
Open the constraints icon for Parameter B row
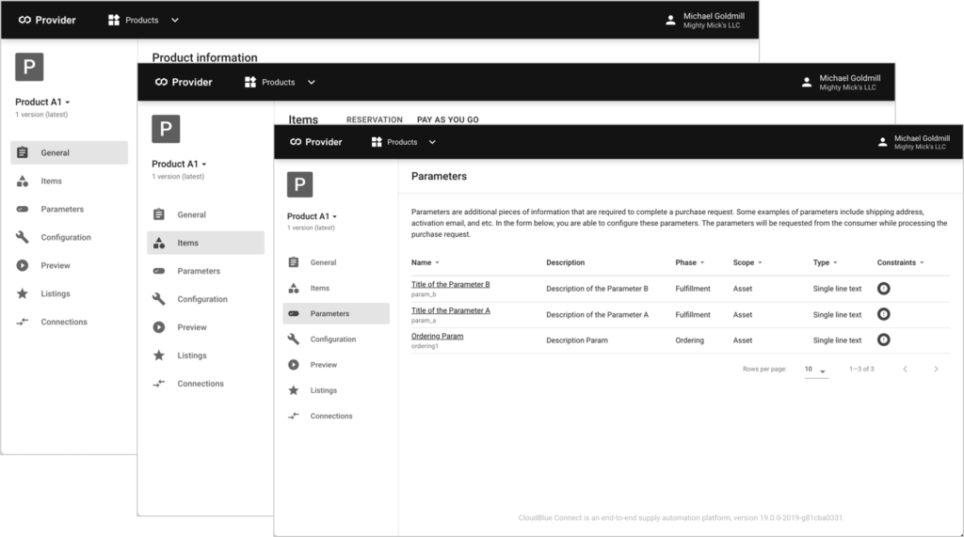click(883, 288)
